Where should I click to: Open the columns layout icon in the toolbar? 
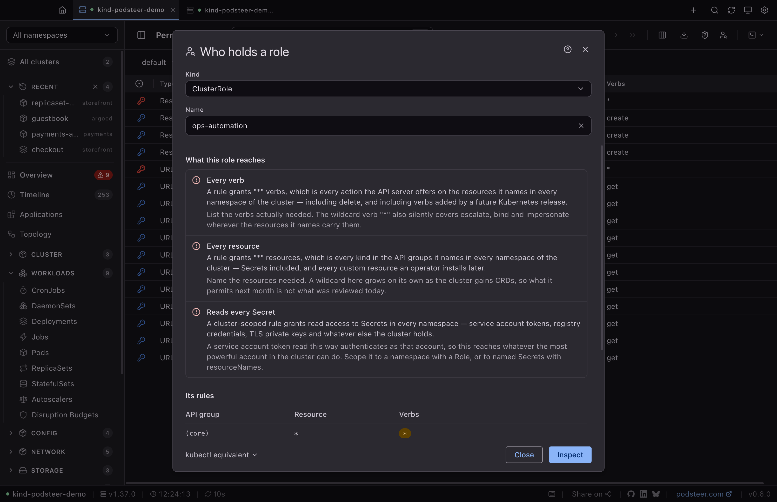(662, 35)
